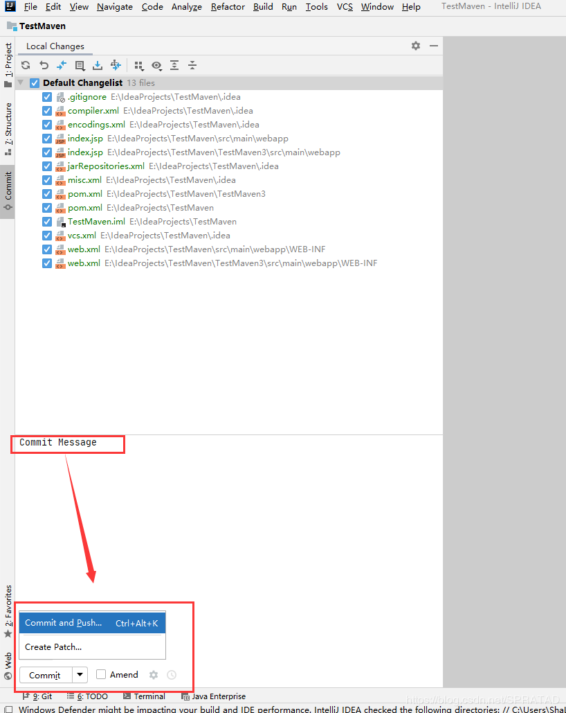Open the Navigate menu

[115, 7]
